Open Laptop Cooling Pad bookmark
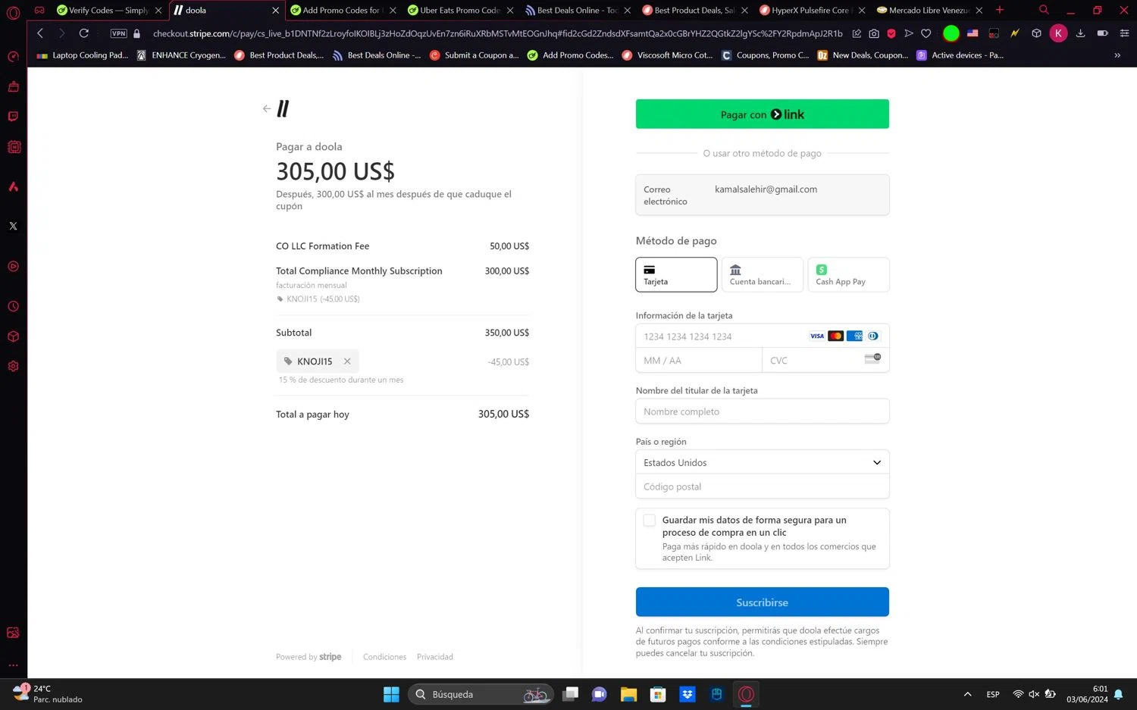Screen dimensions: 1137x710 [83, 55]
